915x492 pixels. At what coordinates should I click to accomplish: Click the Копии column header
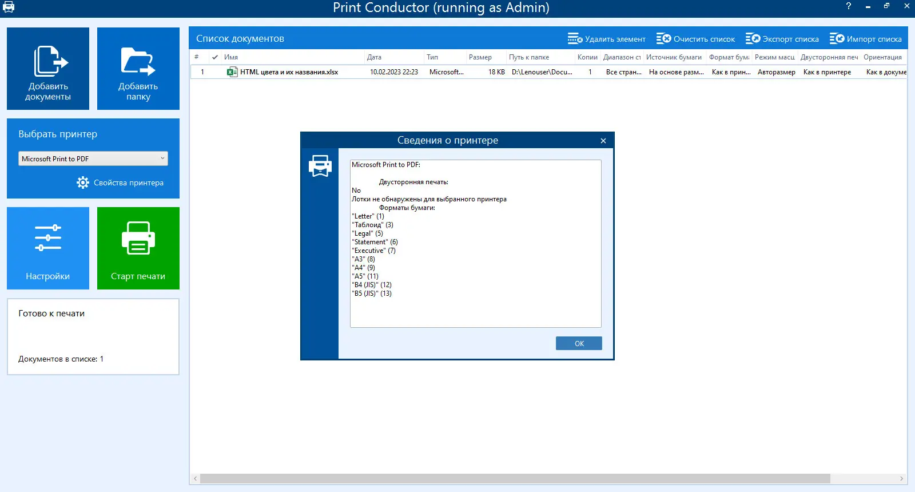coord(587,57)
